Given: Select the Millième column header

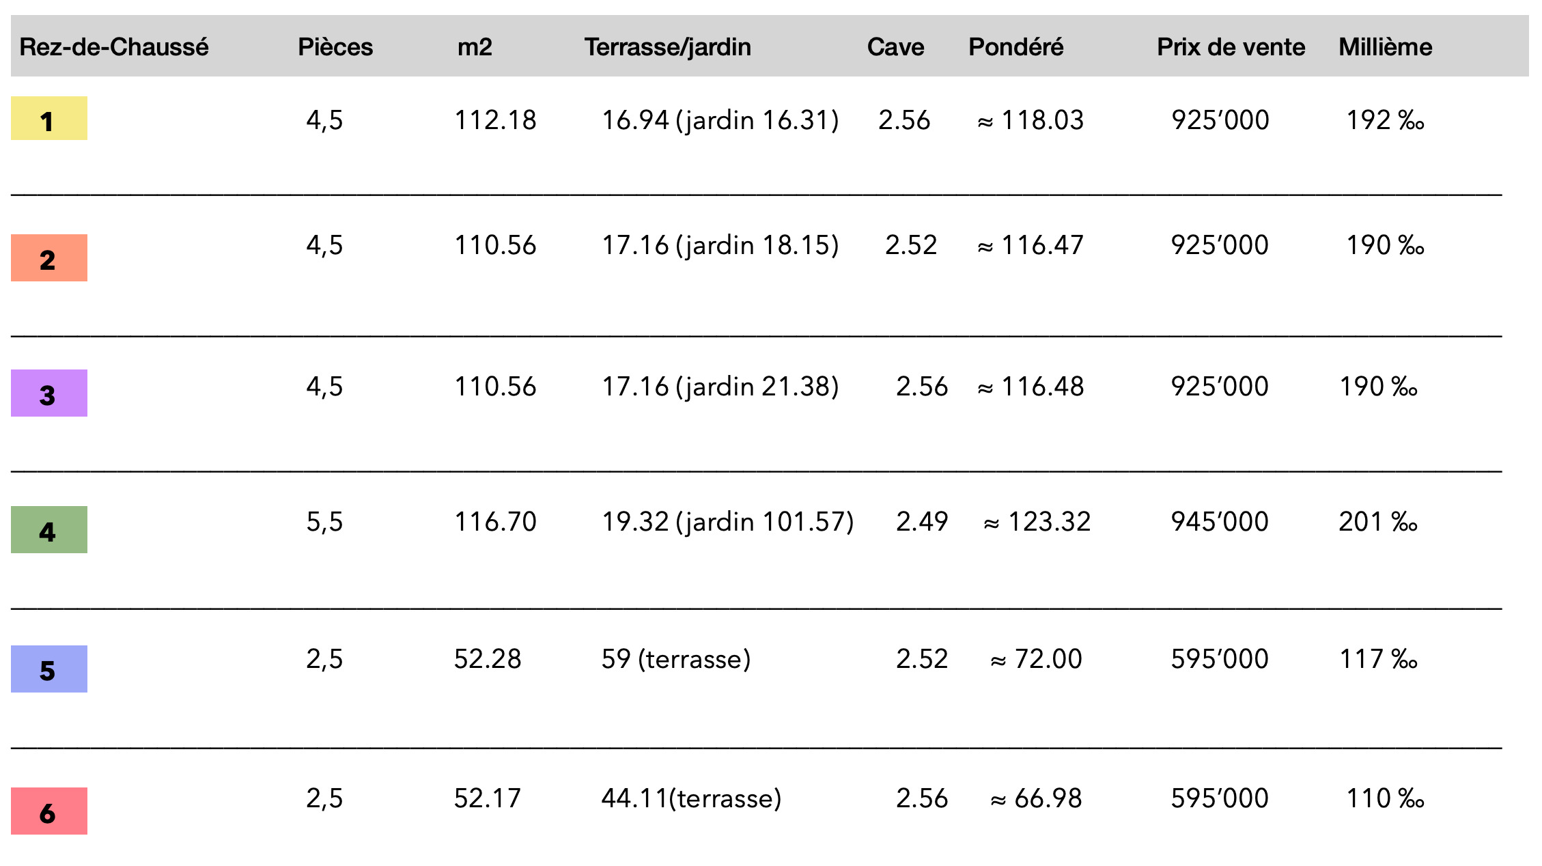Looking at the screenshot, I should coord(1385,46).
